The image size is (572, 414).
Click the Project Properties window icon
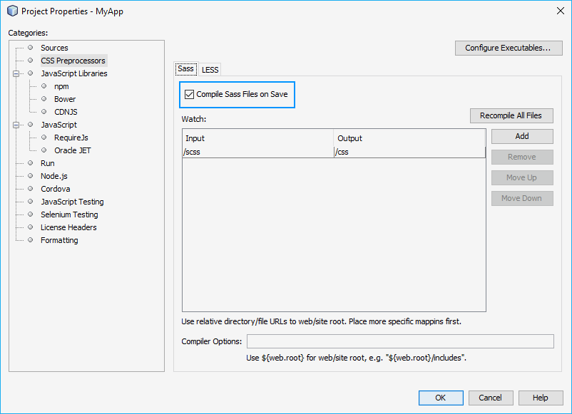click(12, 11)
